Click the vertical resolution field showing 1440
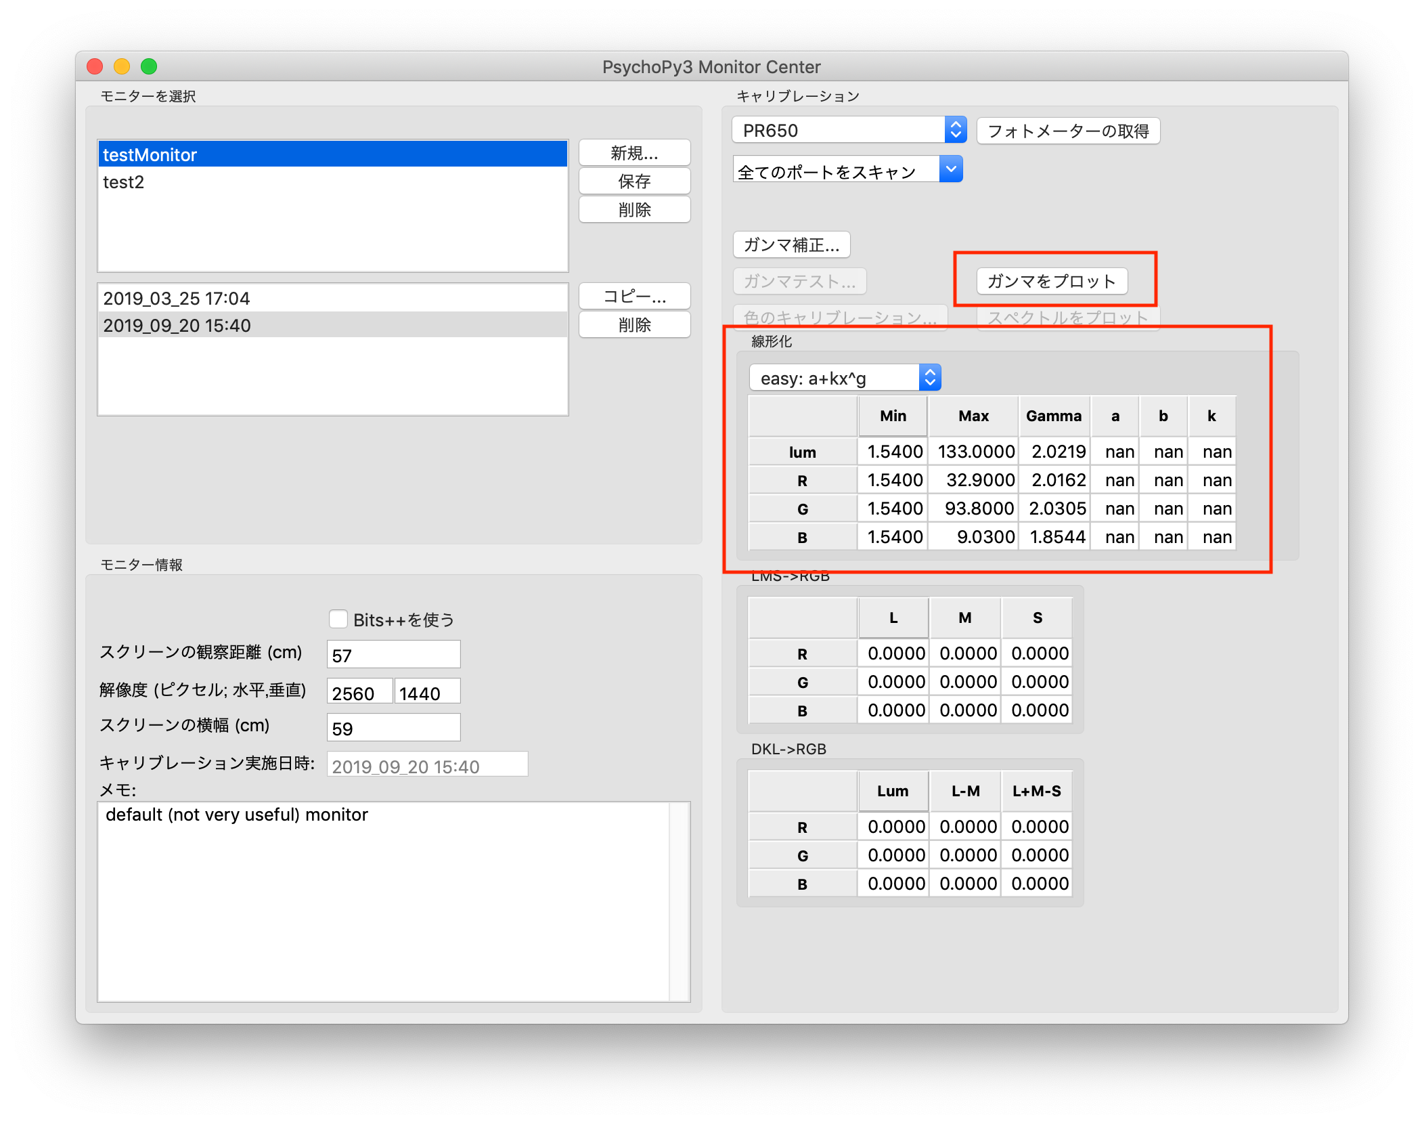Image resolution: width=1424 pixels, height=1124 pixels. [427, 693]
